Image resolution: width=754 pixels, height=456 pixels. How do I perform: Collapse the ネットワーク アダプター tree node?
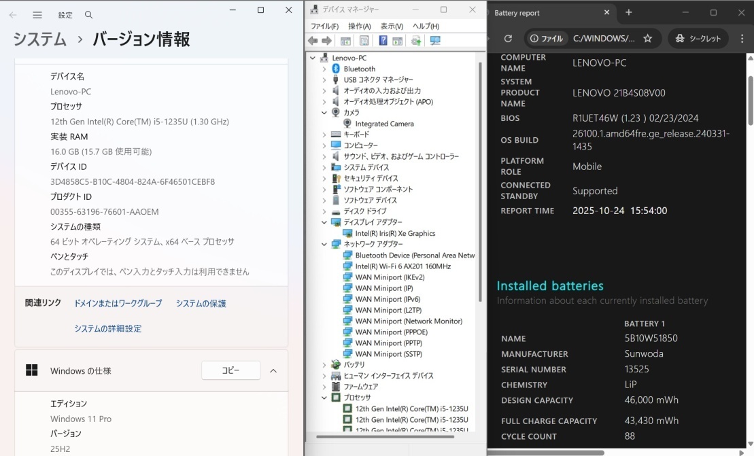[325, 244]
